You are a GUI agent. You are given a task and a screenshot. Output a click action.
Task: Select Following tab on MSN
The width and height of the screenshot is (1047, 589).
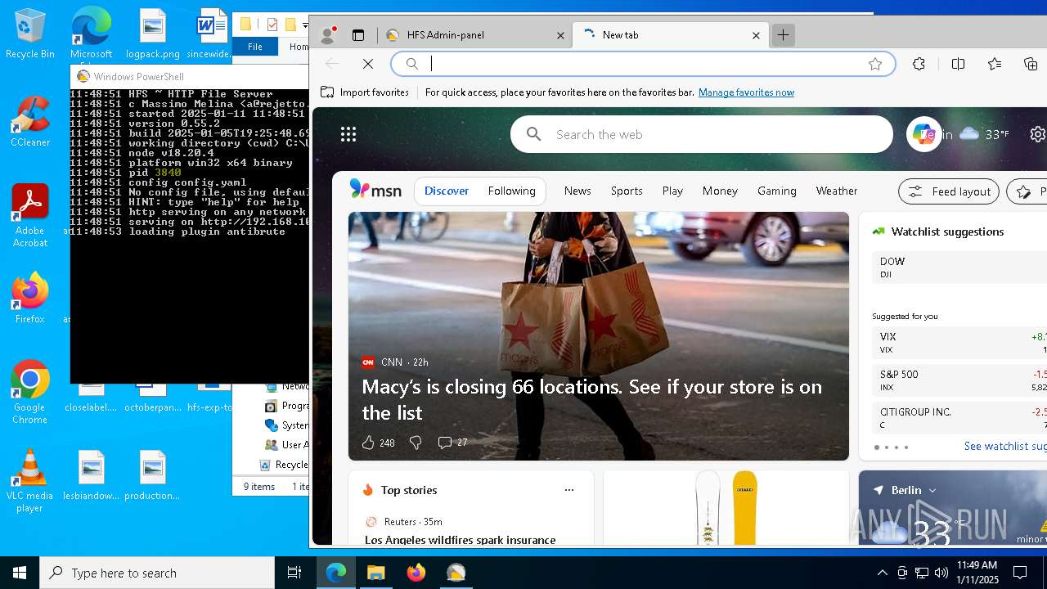coord(511,191)
